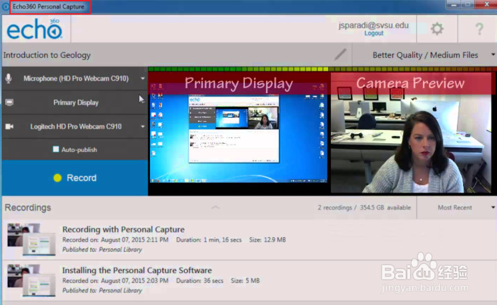
Task: Click the monitor icon beside Primary Display
Action: (x=9, y=102)
